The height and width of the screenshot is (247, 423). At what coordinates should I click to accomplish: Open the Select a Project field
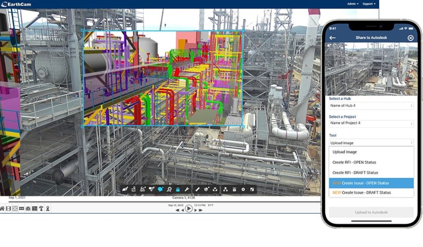click(371, 123)
